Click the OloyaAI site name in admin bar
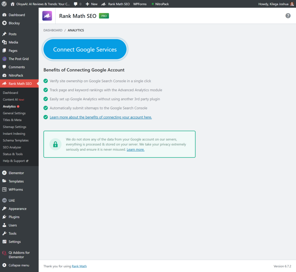 pos(43,4)
